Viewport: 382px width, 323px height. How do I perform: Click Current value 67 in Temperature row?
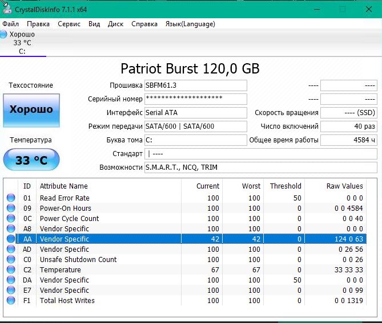(215, 269)
